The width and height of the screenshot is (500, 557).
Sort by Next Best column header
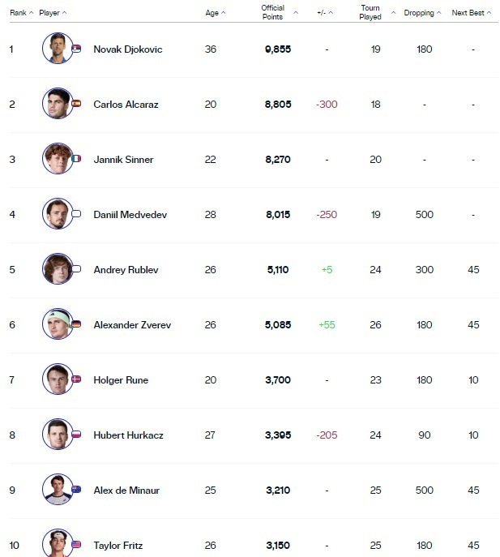(472, 13)
